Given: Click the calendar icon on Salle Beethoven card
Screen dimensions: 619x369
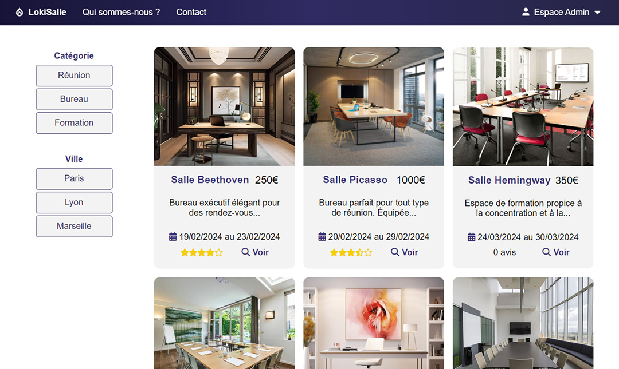Looking at the screenshot, I should tap(173, 237).
